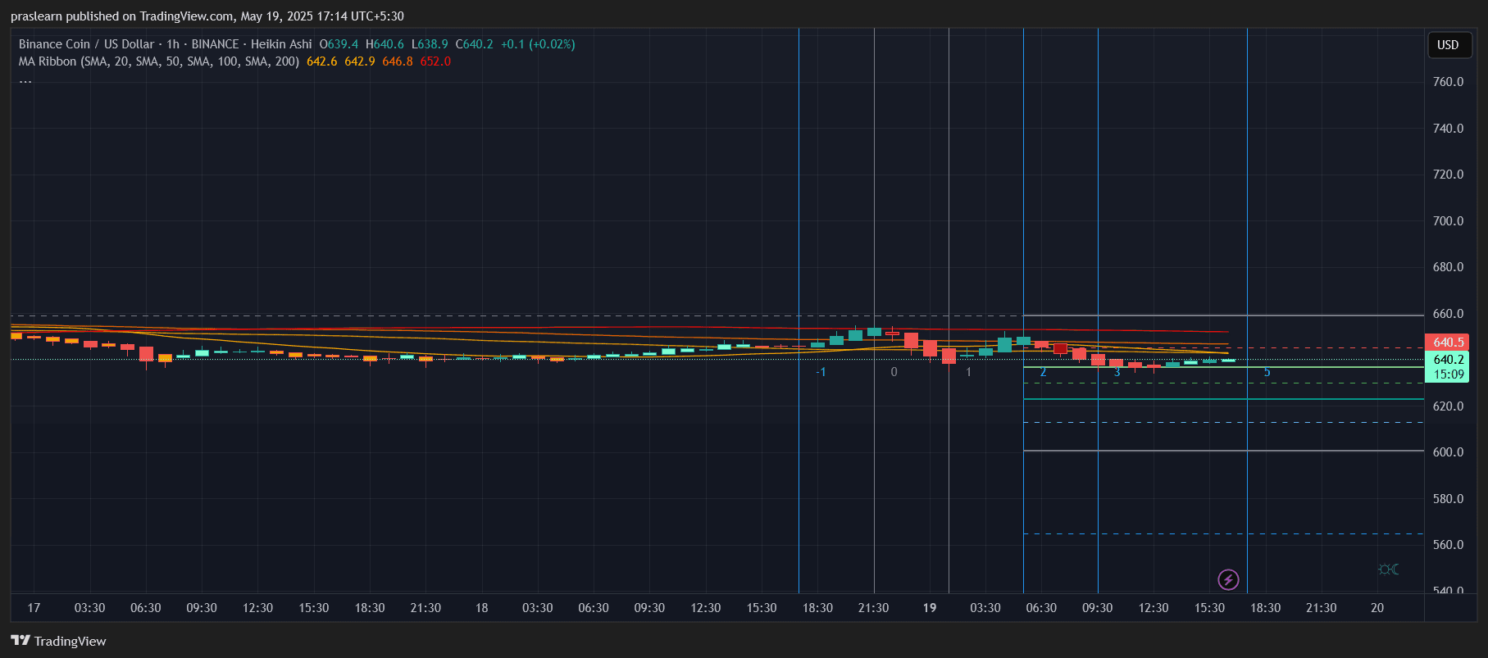Click the time zone marker labeled 0
This screenshot has height=658, width=1488.
(x=894, y=372)
